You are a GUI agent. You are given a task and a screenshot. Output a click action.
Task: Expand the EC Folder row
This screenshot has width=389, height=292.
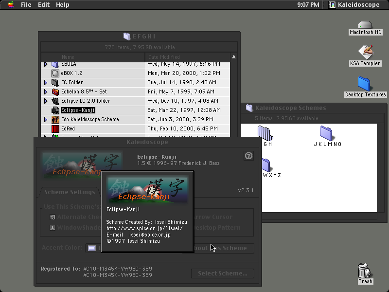click(x=46, y=82)
